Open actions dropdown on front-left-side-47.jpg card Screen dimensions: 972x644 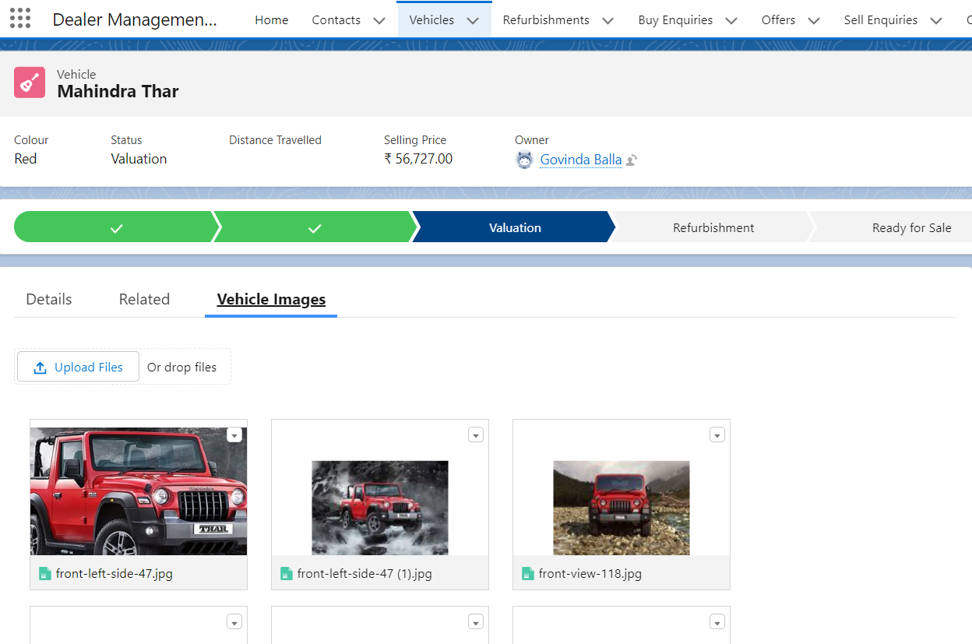tap(234, 435)
